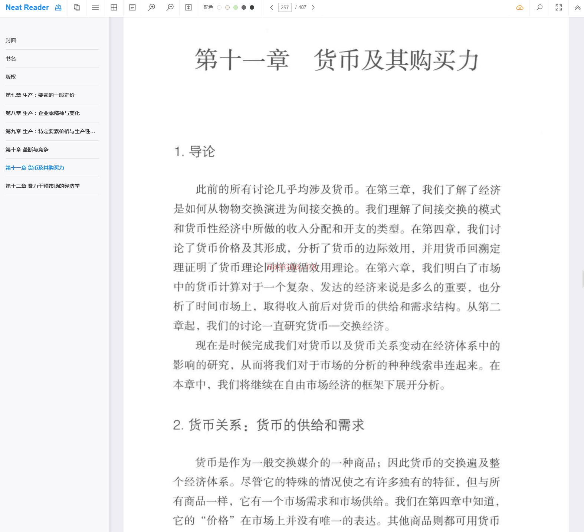Click the fit page height icon
The height and width of the screenshot is (532, 584).
pos(188,7)
